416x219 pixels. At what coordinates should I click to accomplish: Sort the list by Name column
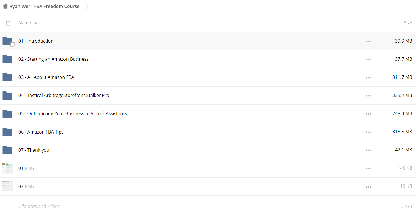(25, 23)
